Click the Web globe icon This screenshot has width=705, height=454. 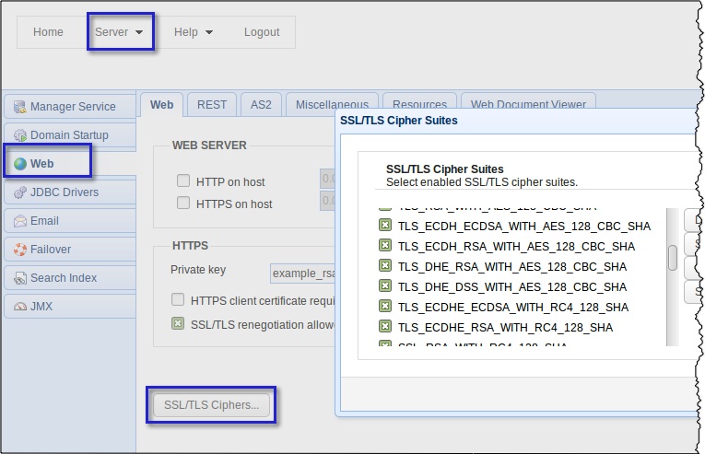point(19,164)
